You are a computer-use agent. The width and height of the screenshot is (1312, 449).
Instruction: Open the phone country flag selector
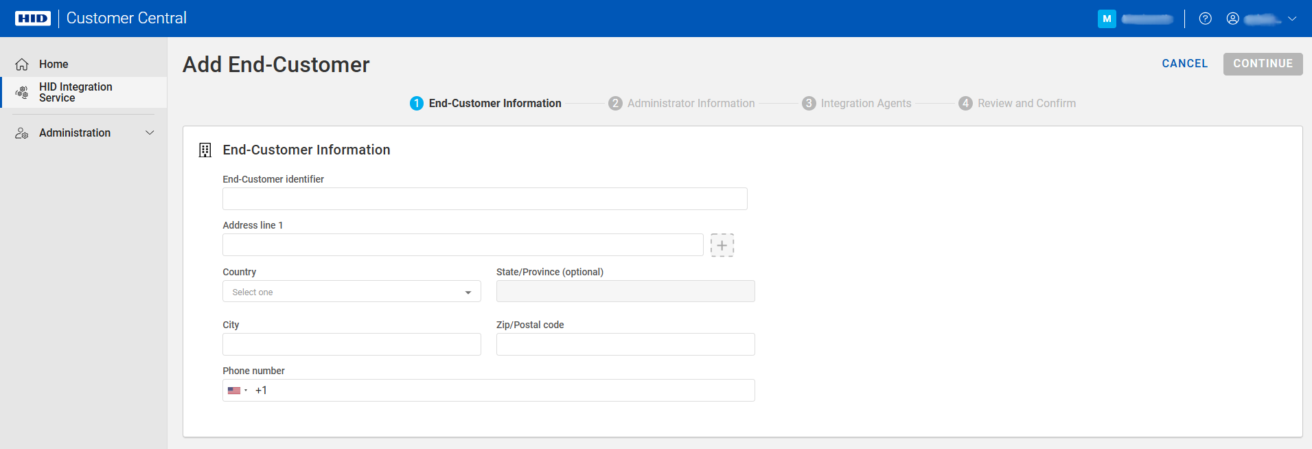(237, 391)
